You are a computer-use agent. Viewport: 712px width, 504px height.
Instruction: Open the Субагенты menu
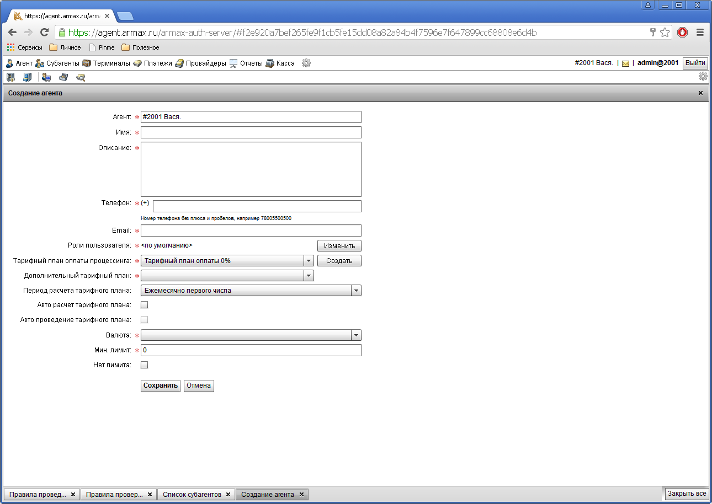[x=57, y=63]
